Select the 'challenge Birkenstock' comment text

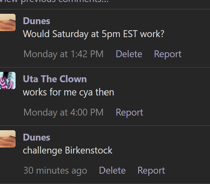[68, 151]
